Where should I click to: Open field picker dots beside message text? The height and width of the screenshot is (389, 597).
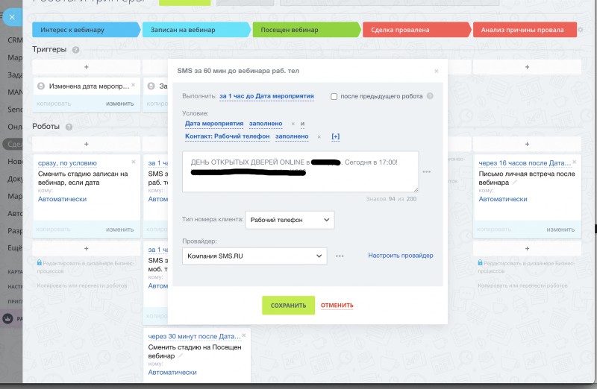(426, 172)
